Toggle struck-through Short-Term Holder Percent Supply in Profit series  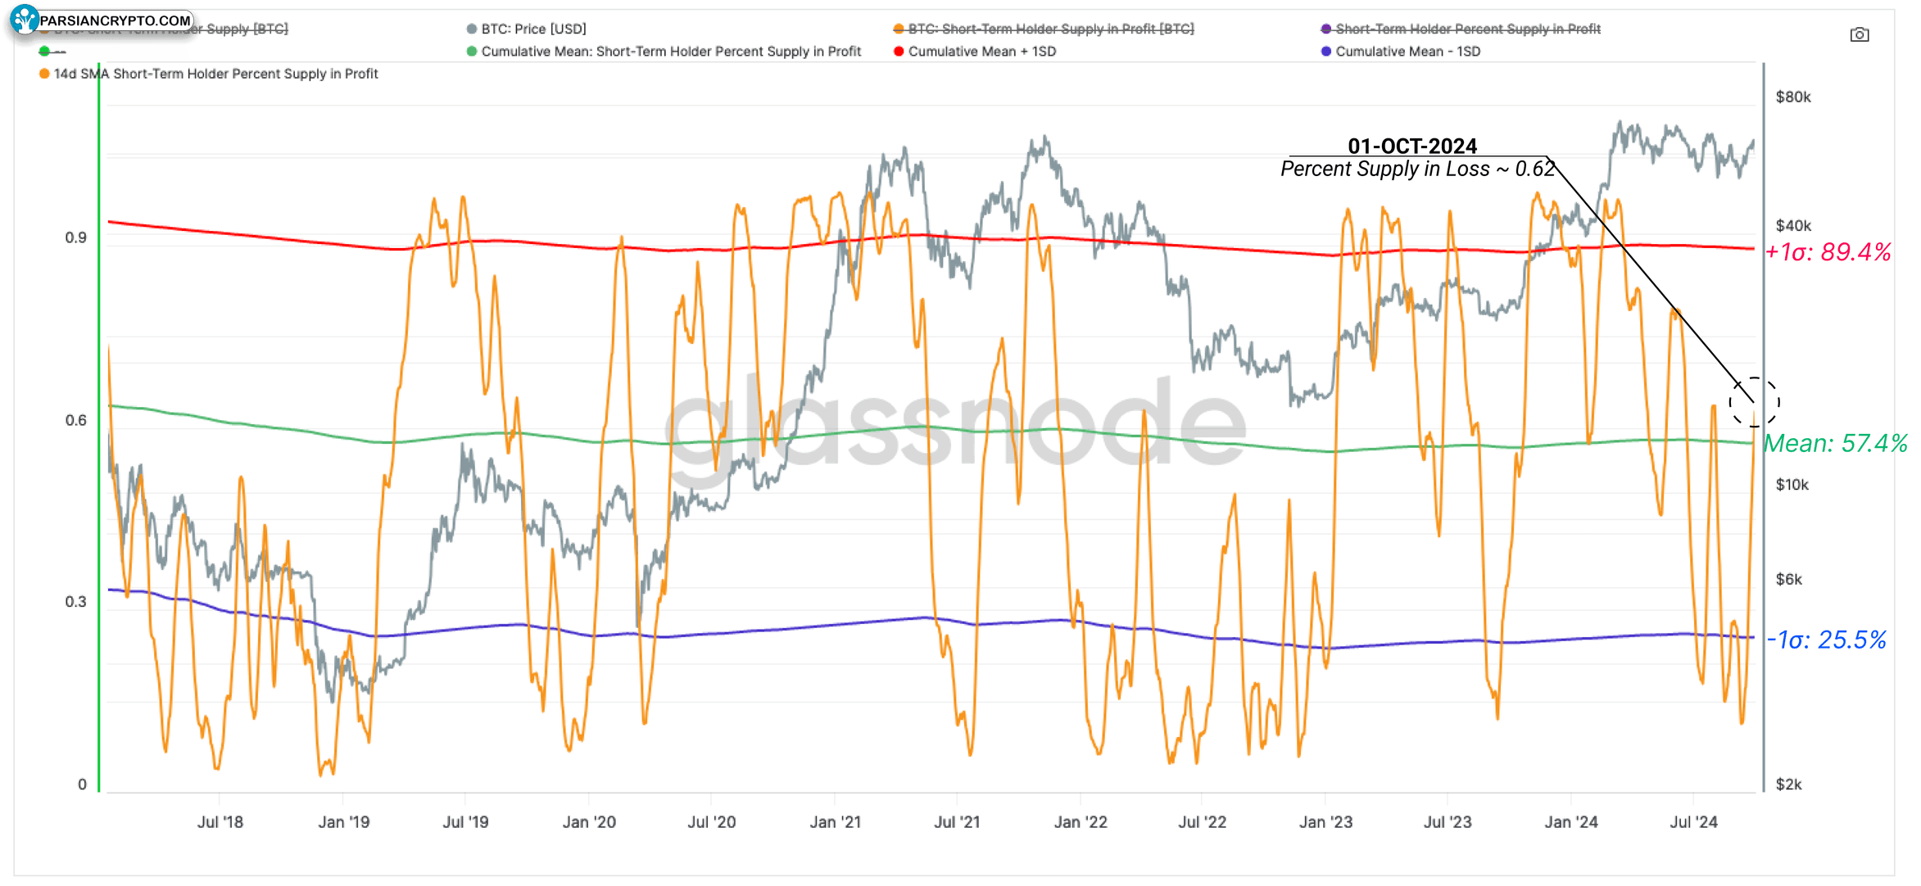pyautogui.click(x=1460, y=29)
